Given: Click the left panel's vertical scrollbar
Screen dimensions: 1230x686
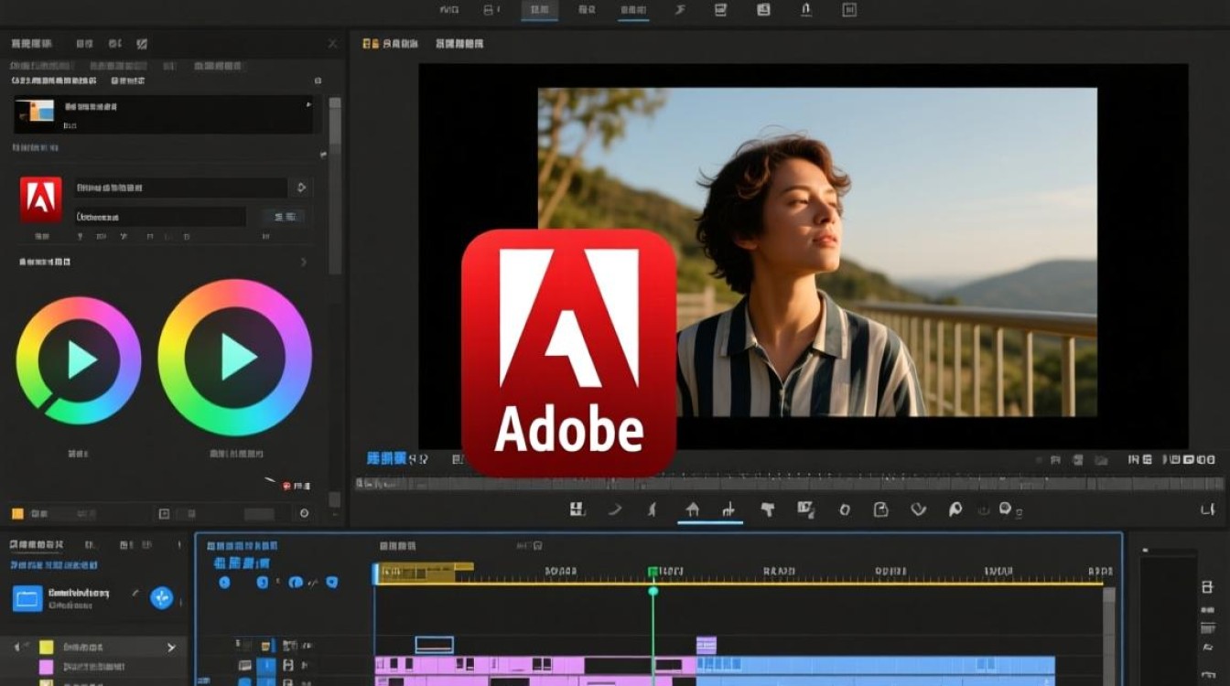Looking at the screenshot, I should (x=335, y=186).
